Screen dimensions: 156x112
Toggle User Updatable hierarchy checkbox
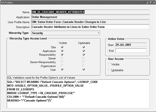click(84, 70)
